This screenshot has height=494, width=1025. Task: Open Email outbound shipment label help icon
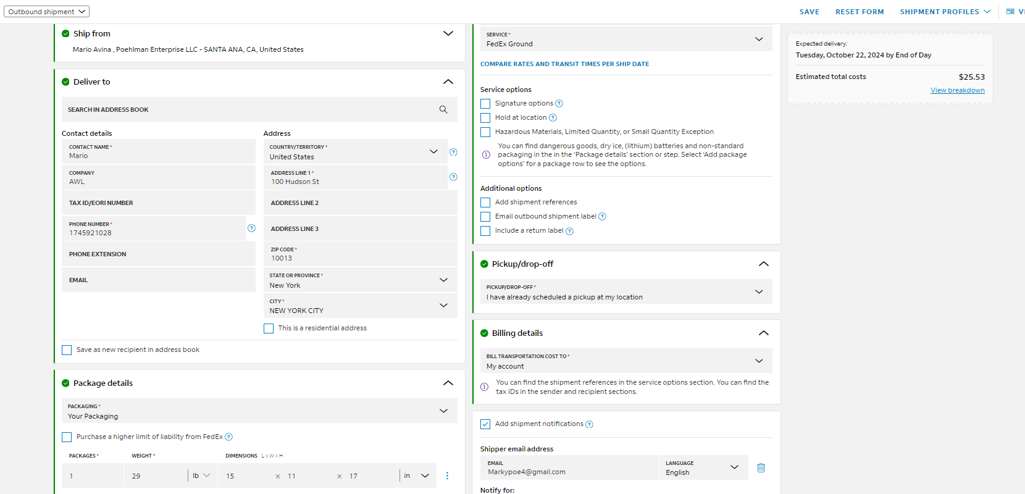coord(602,217)
